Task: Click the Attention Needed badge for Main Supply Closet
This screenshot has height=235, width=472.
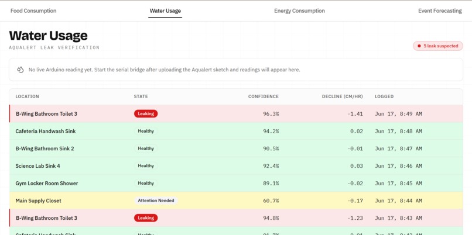Action: point(156,201)
